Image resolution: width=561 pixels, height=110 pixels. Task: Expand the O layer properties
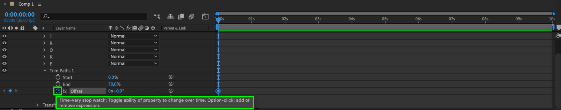tap(44, 50)
